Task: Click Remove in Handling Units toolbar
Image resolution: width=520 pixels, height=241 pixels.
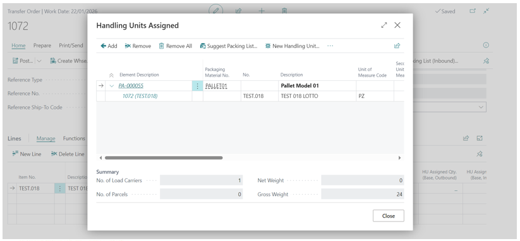Action: point(138,46)
